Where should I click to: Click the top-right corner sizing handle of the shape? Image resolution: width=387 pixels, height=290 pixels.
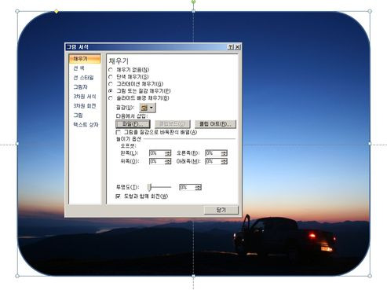point(370,11)
